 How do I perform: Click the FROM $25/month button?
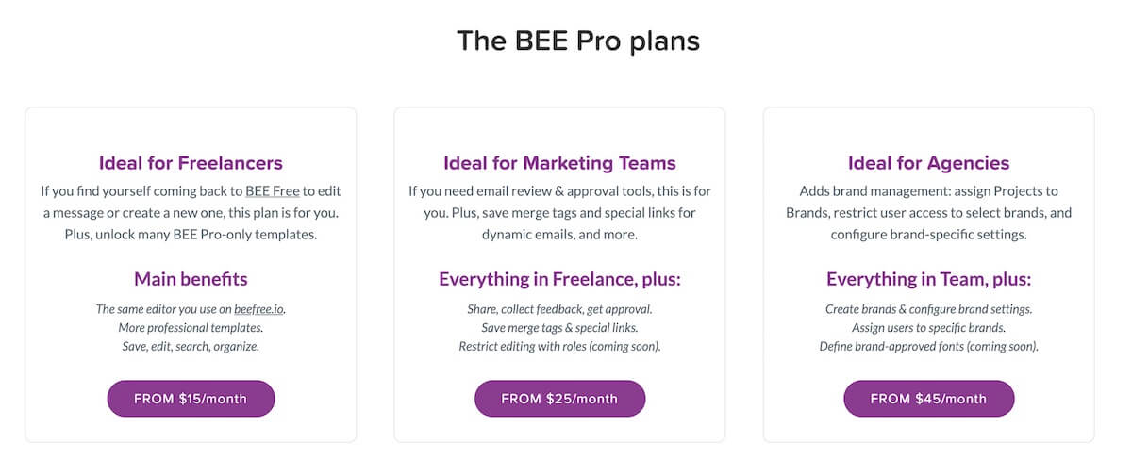559,399
